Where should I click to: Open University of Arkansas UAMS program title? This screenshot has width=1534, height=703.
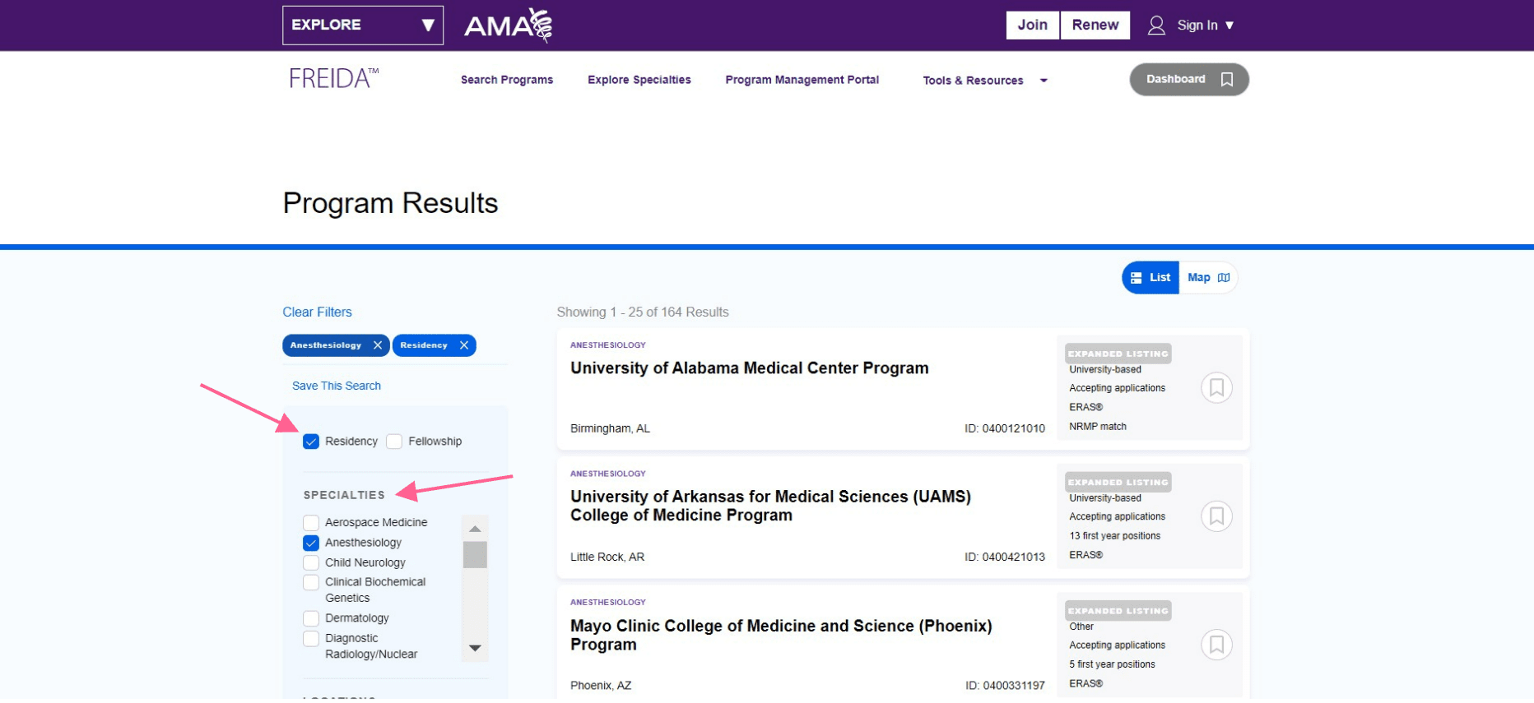click(771, 506)
